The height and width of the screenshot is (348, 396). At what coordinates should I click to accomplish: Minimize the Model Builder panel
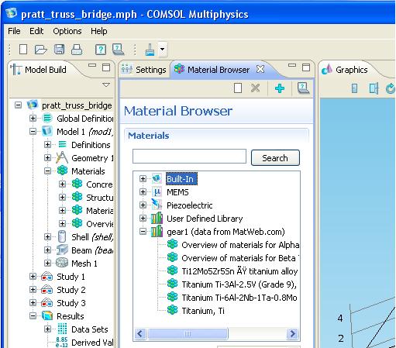point(92,66)
